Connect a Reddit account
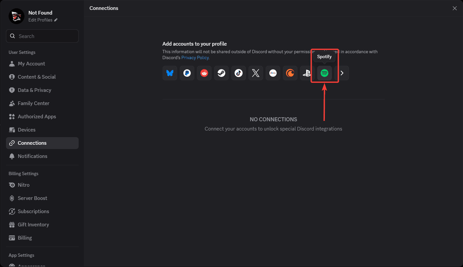 pyautogui.click(x=204, y=73)
